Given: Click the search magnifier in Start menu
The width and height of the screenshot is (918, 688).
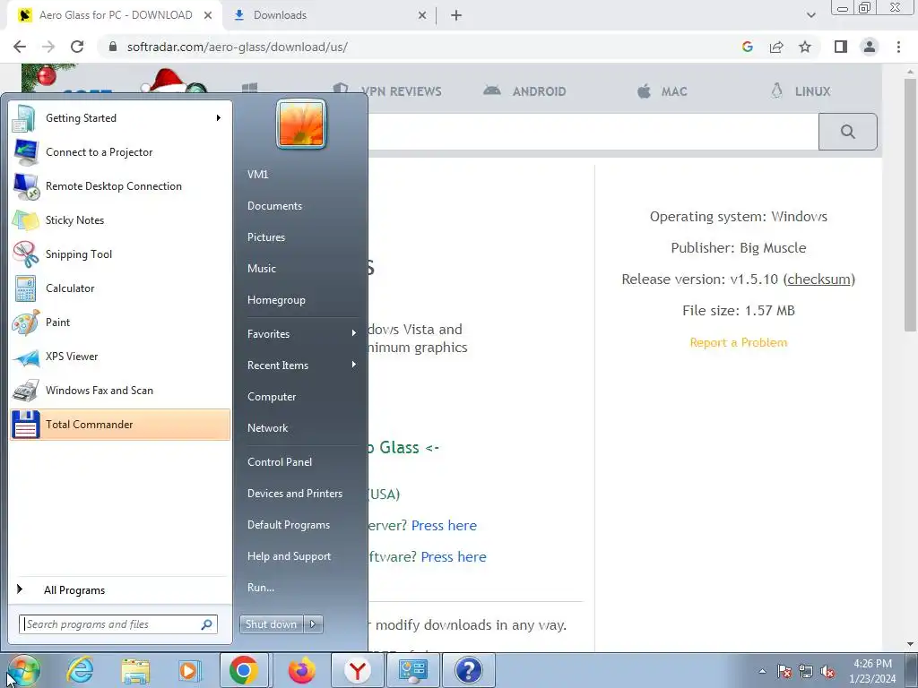Looking at the screenshot, I should point(207,624).
